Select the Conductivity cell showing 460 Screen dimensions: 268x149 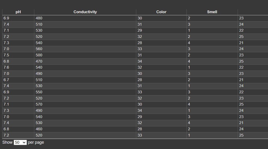point(85,129)
